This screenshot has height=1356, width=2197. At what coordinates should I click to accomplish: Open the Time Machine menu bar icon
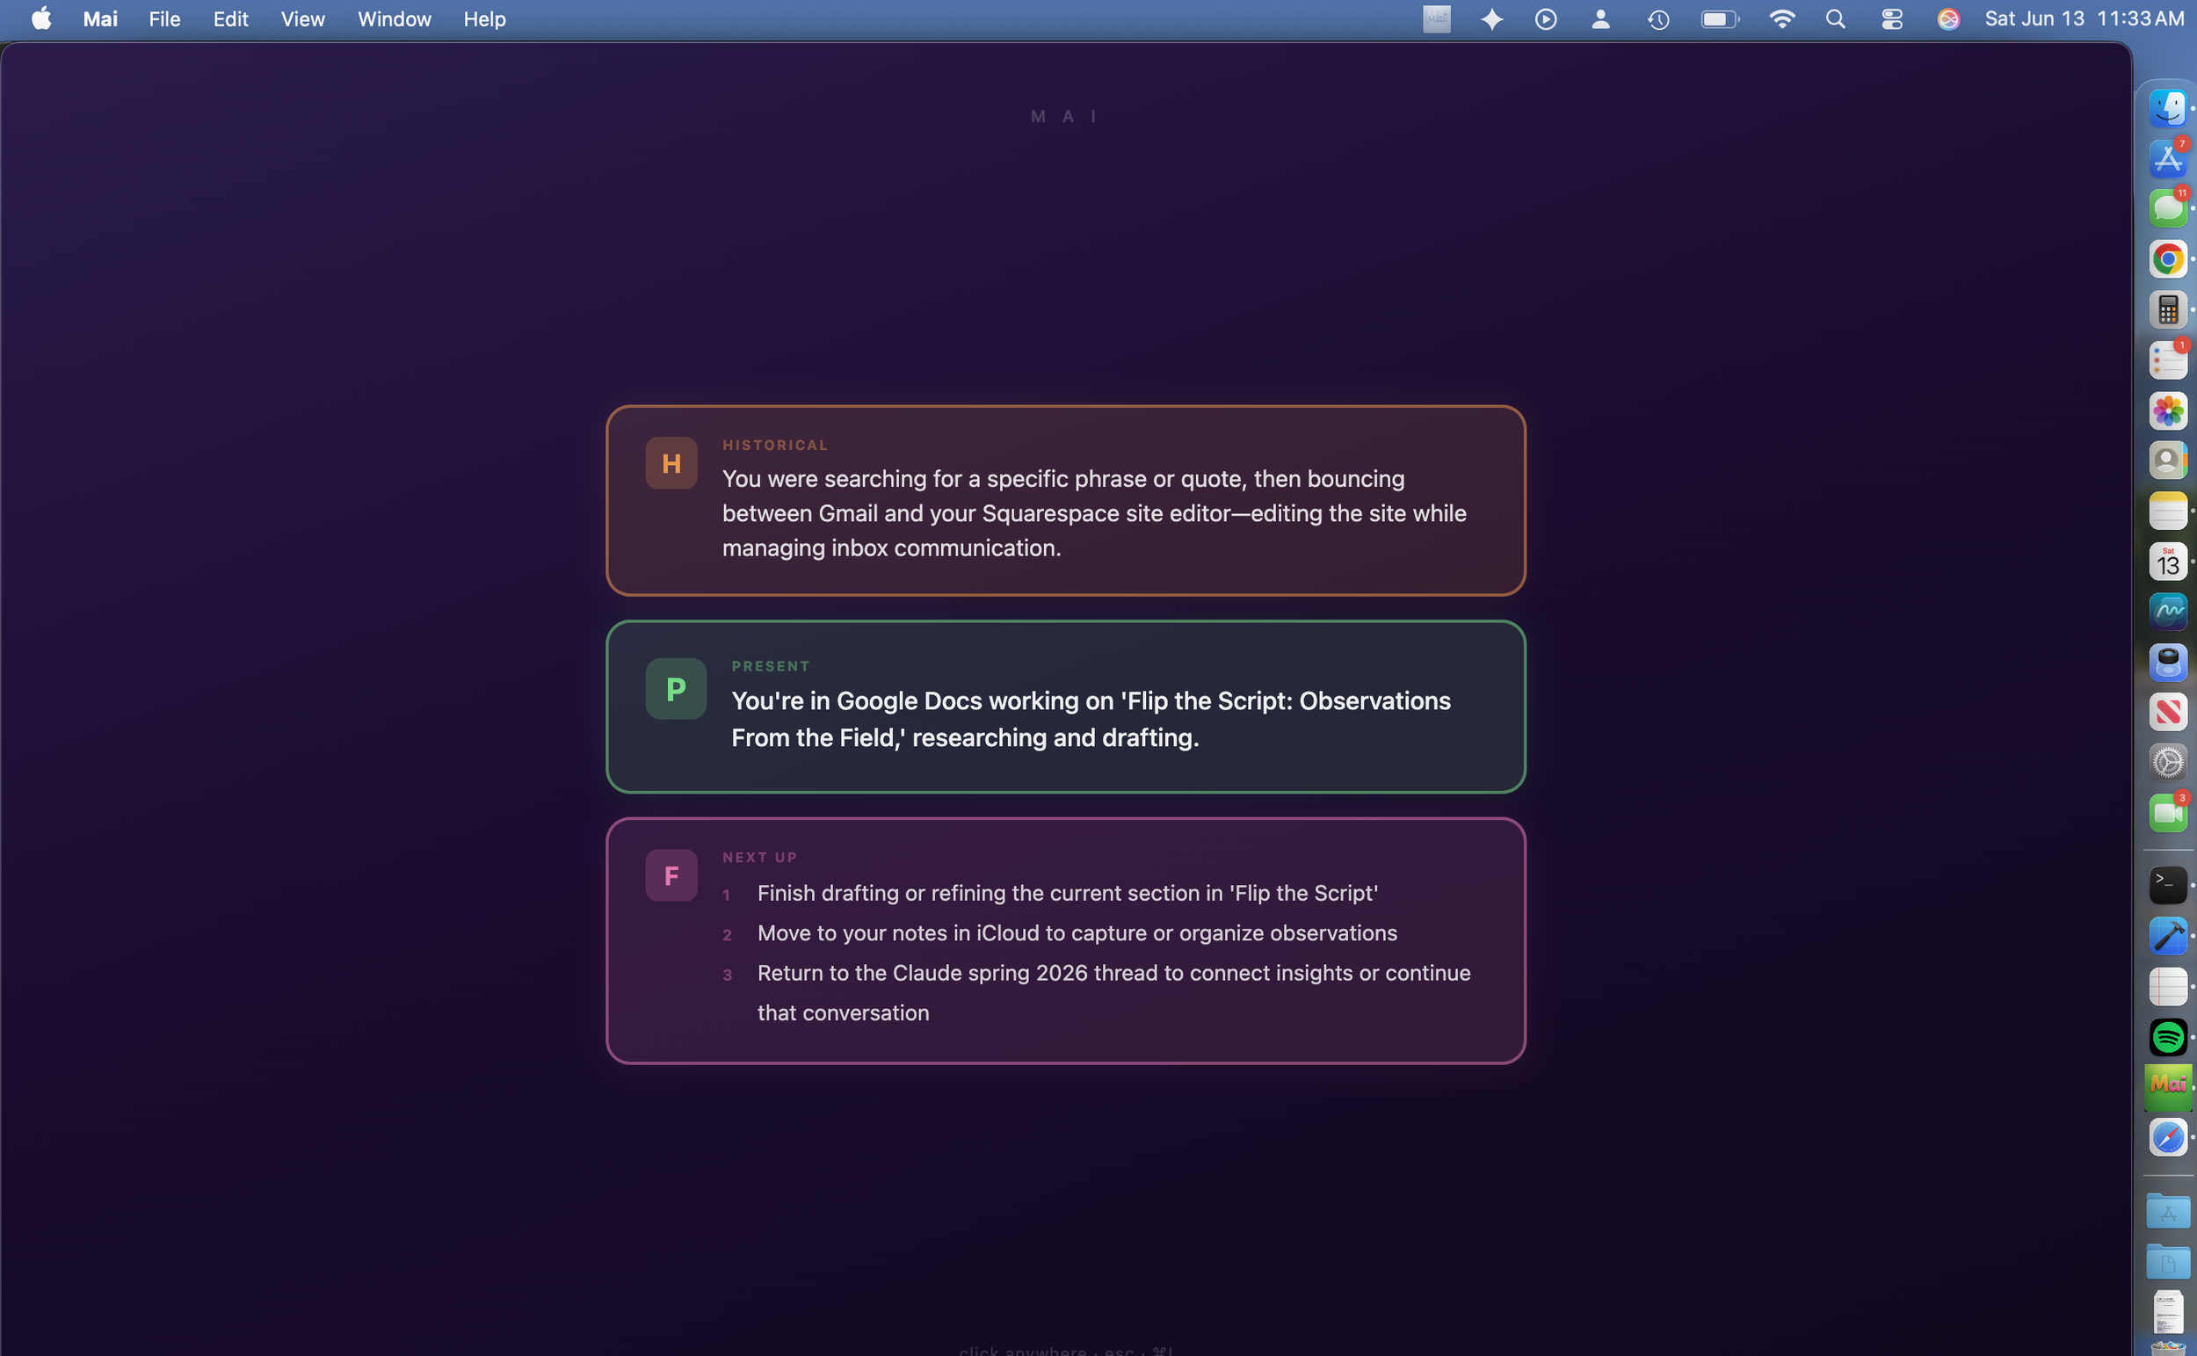point(1658,18)
